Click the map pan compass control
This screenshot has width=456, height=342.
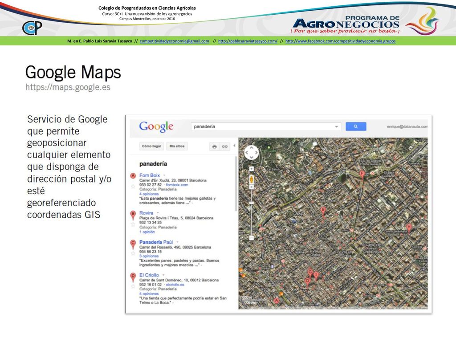[251, 152]
